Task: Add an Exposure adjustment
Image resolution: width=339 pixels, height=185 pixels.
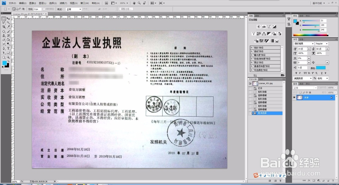Action: coord(274,26)
